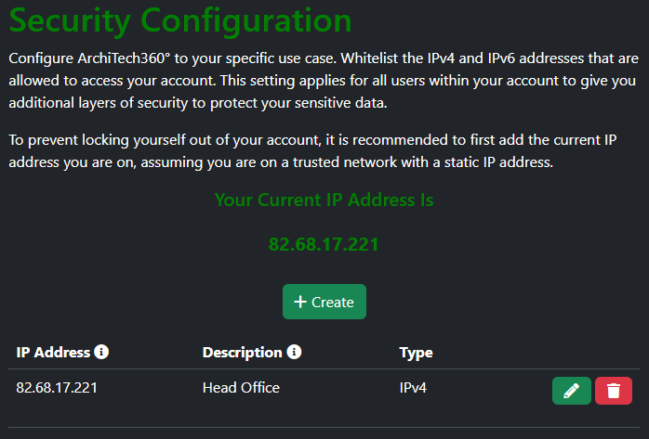
Task: Open the Description column info icon
Action: tap(295, 352)
